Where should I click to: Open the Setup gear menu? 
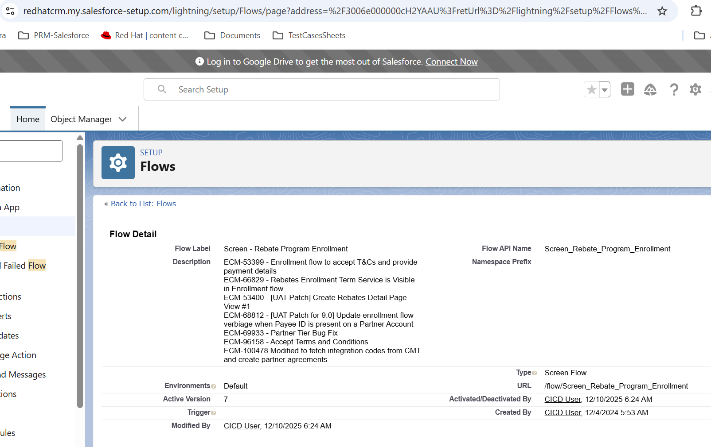[x=695, y=89]
